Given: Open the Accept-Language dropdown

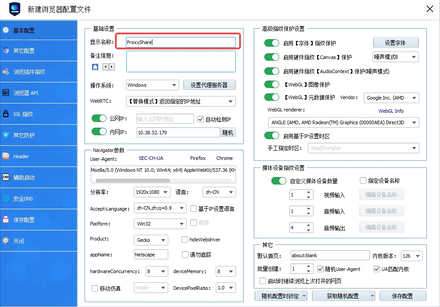Looking at the screenshot, I should pos(160,208).
